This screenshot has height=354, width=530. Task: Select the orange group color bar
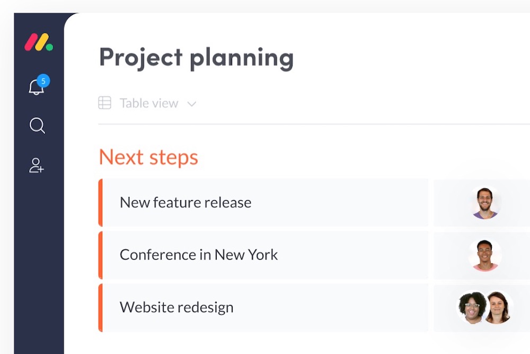coord(100,203)
